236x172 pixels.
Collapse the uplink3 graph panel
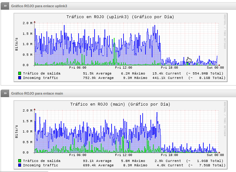tap(5, 6)
